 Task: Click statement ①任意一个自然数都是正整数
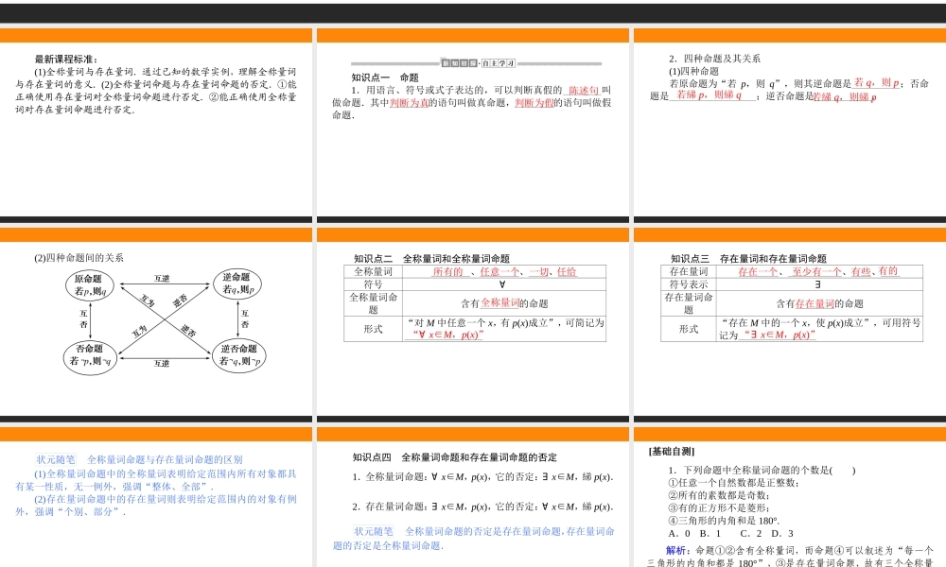pos(734,483)
